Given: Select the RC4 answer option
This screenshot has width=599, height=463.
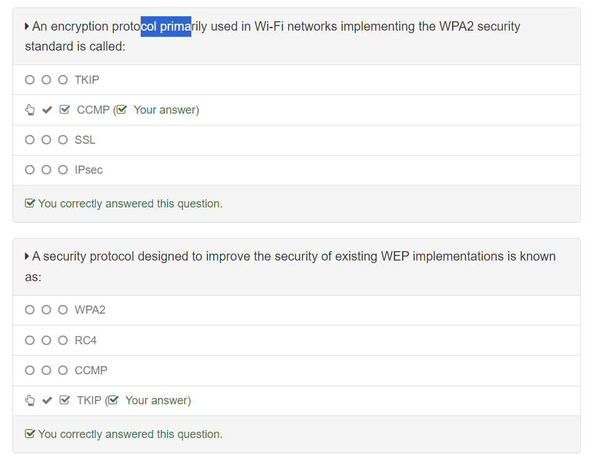Looking at the screenshot, I should pyautogui.click(x=86, y=341).
